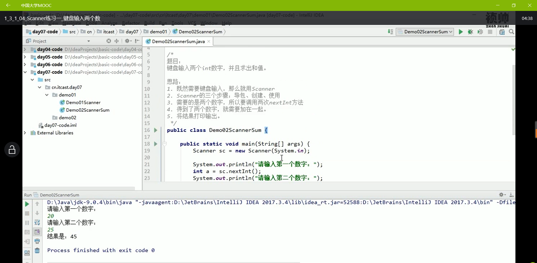Dump threads camera icon in Run panel

tap(27, 232)
